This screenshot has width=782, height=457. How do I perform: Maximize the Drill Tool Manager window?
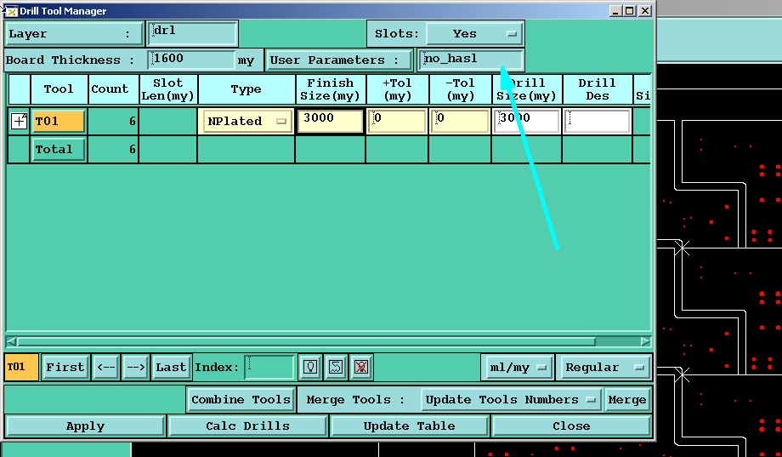tap(630, 10)
